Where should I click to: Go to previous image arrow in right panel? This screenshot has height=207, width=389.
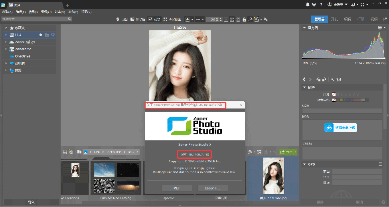pyautogui.click(x=304, y=79)
